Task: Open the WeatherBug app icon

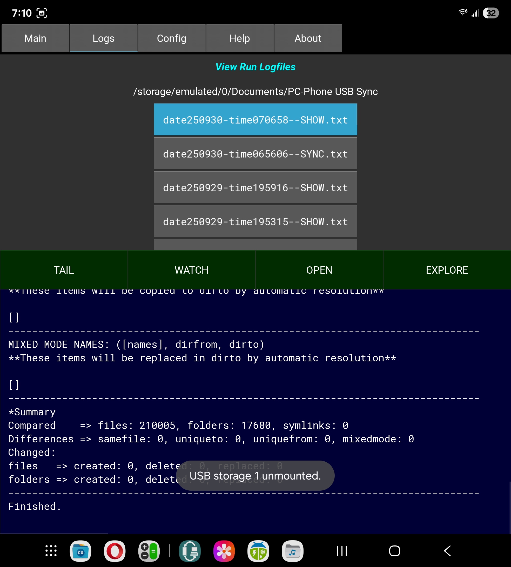Action: pyautogui.click(x=258, y=551)
